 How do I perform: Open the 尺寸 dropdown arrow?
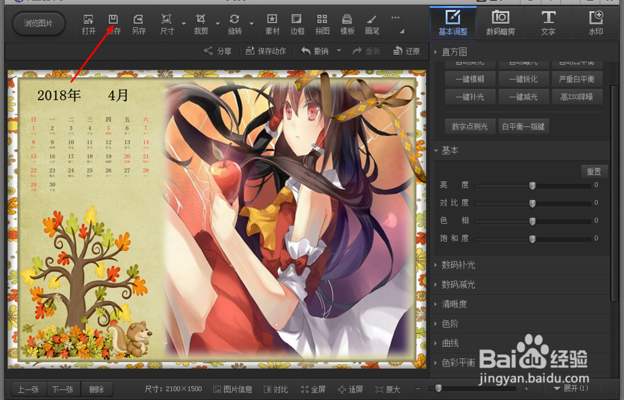click(x=184, y=24)
